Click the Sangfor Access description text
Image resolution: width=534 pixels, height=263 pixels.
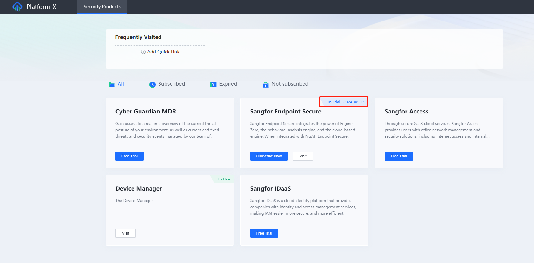pos(437,130)
